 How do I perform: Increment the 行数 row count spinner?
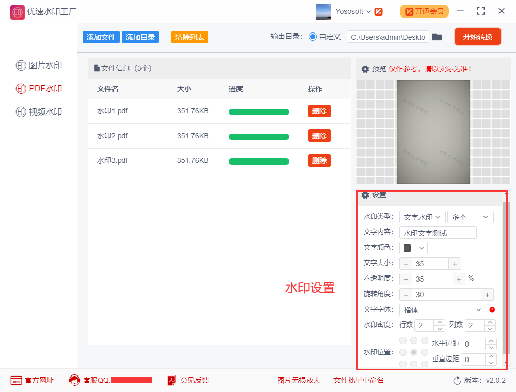point(440,322)
